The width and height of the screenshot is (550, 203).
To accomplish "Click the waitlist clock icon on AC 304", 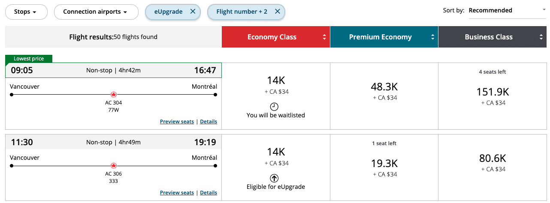I will [274, 107].
